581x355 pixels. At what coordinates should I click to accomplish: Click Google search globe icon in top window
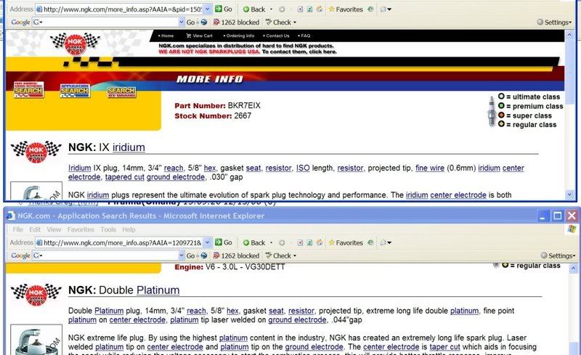[203, 23]
